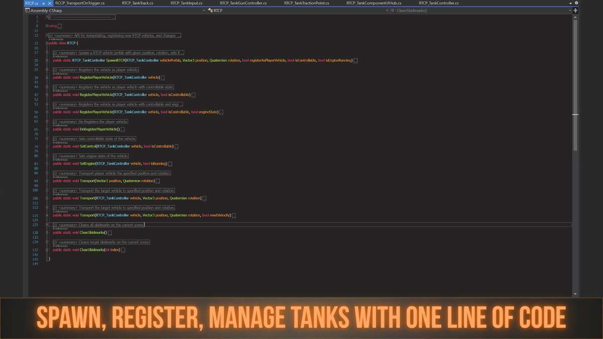Click registerAsPlayerVehicle parameter in SpawnRTCP
The image size is (603, 339).
[267, 60]
